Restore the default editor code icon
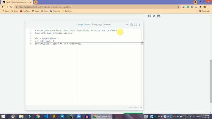 click(x=132, y=24)
